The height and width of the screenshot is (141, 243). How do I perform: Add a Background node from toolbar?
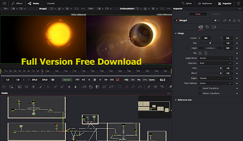click(20, 87)
